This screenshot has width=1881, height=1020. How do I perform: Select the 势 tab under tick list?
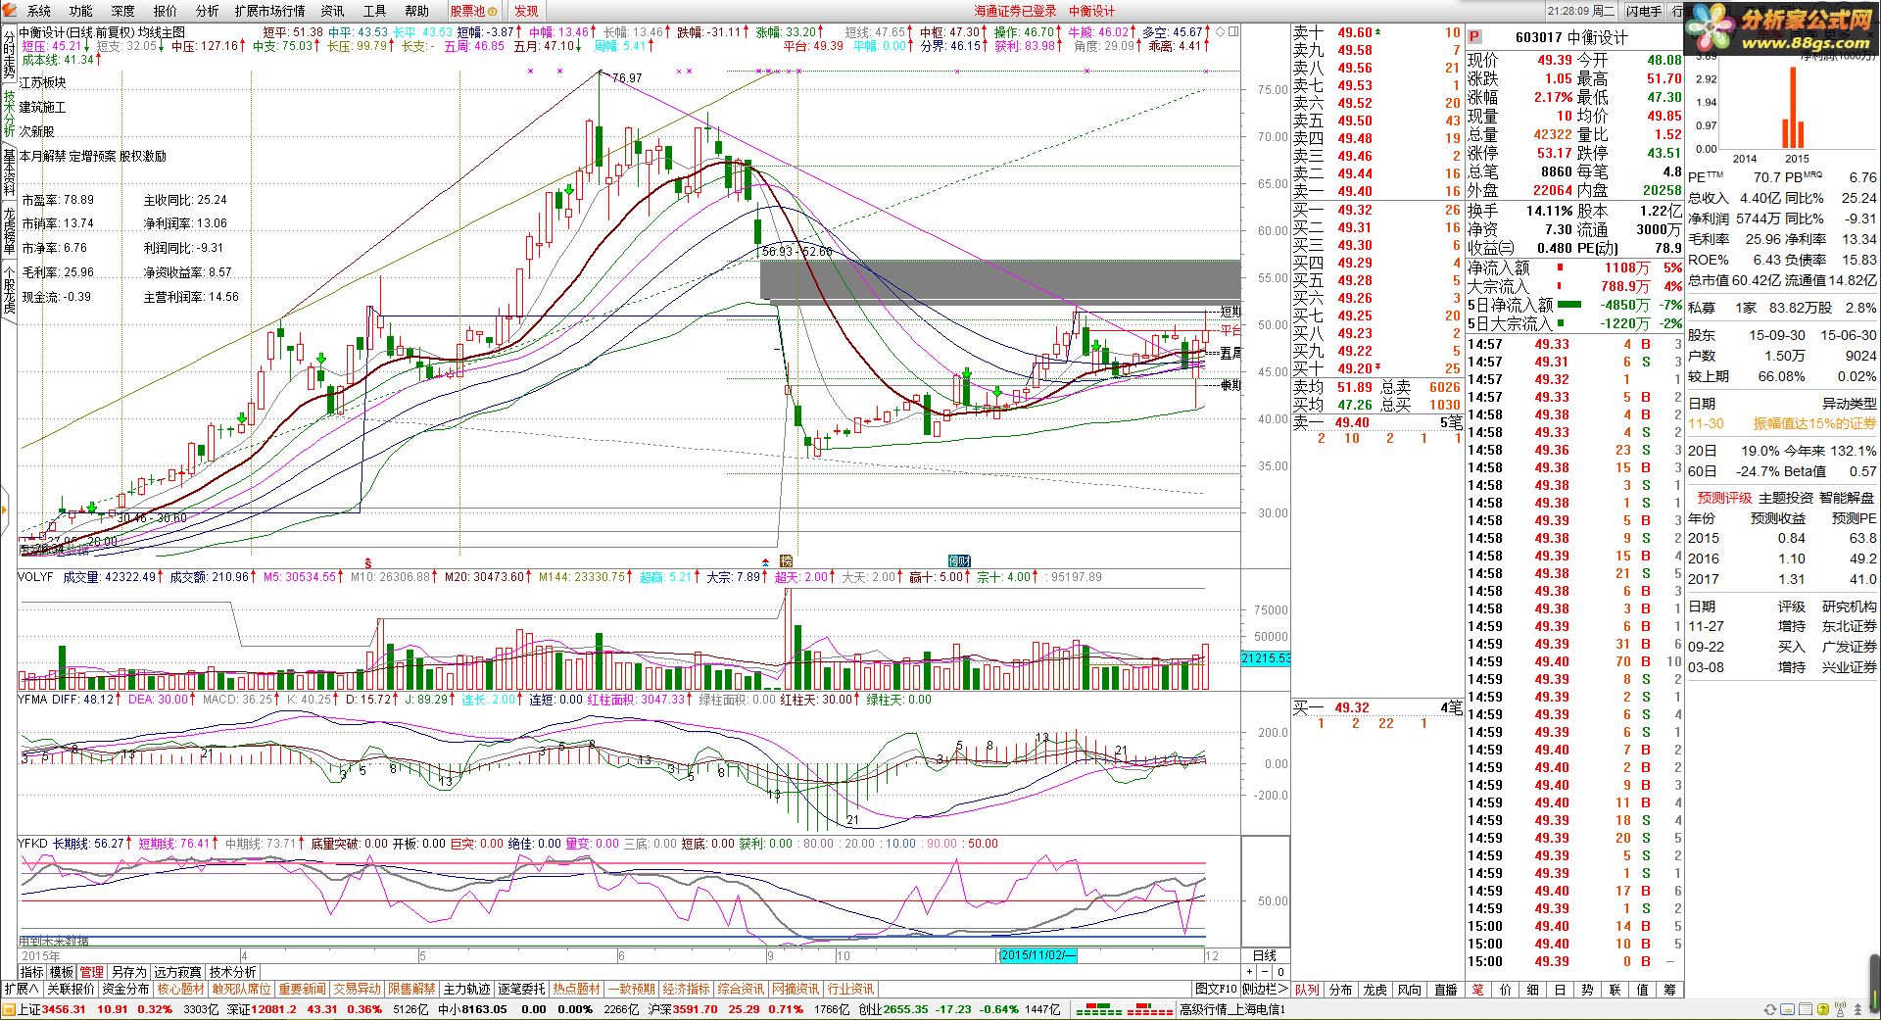click(x=1587, y=990)
